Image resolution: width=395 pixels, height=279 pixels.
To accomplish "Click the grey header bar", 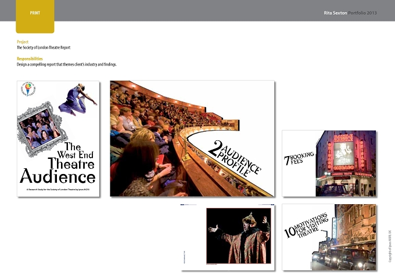I will [198, 10].
